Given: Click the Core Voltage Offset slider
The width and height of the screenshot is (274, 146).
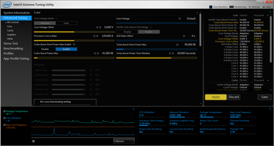Looking at the screenshot, I should click(x=74, y=32).
